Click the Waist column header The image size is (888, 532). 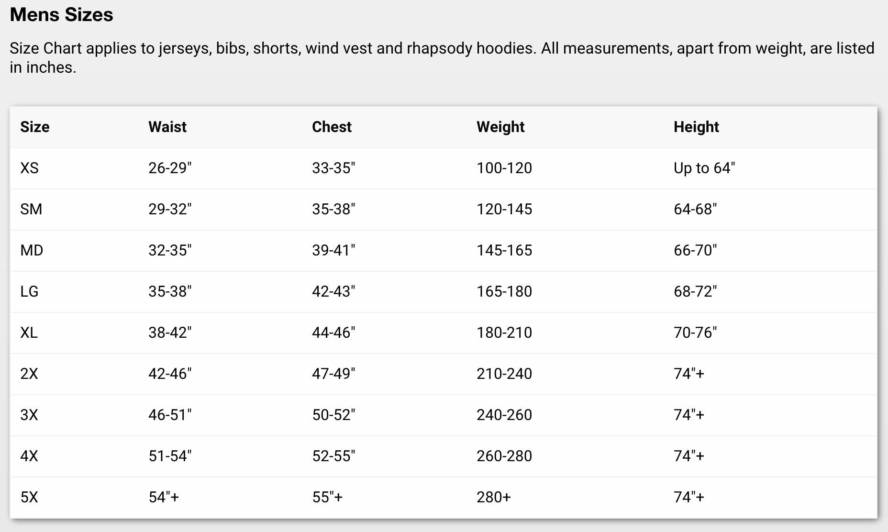[x=167, y=127]
